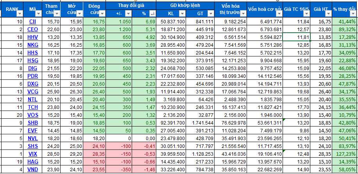Select the cell showing 20.989.014
This screenshot has height=174, width=358.
pyautogui.click(x=231, y=84)
